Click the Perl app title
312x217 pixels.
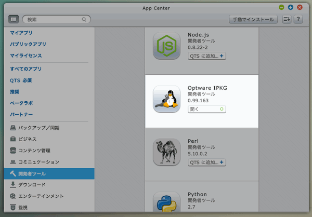click(x=193, y=141)
